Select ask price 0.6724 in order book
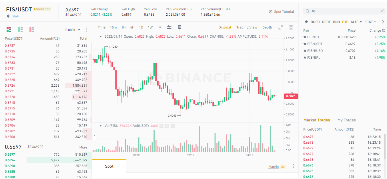The height and width of the screenshot is (179, 387). [10, 86]
